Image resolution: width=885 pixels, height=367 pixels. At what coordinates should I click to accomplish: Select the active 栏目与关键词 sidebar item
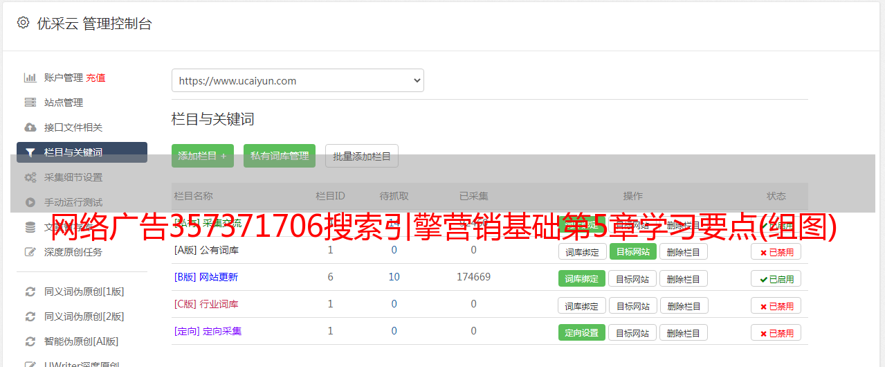point(82,152)
